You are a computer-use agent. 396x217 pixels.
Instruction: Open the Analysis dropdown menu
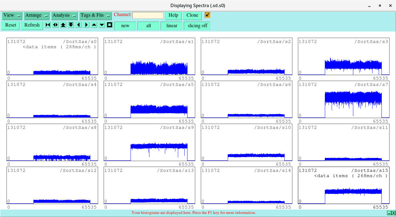[x=64, y=15]
